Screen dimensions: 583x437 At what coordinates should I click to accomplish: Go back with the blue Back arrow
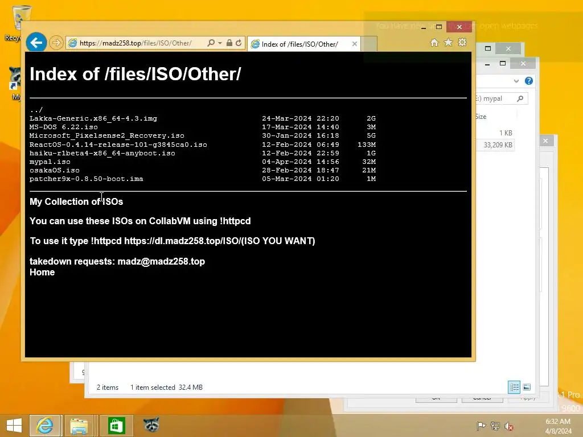36,43
